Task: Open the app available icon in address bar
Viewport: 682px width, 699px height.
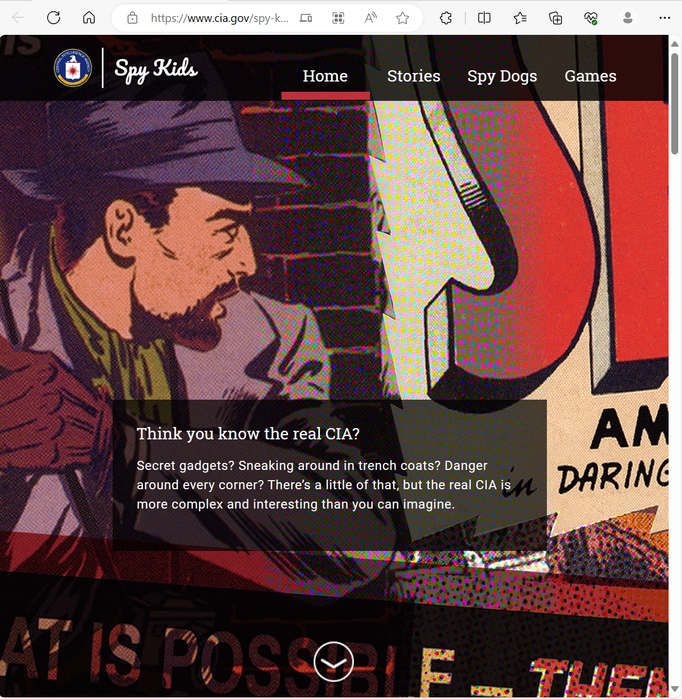Action: pyautogui.click(x=338, y=18)
